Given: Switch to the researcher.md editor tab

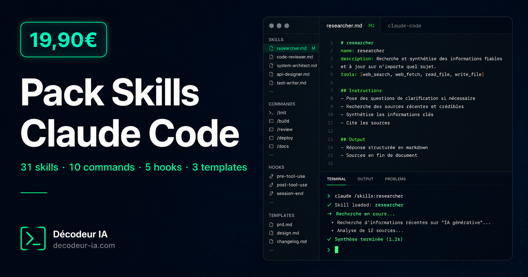Looking at the screenshot, I should tap(350, 26).
